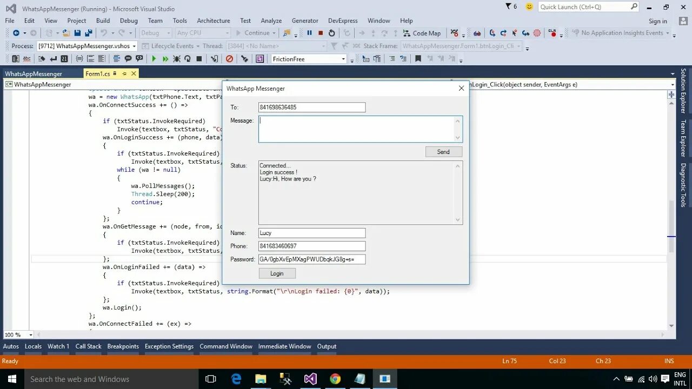Open the Diagnostic Tools side tab
692x389 pixels.
[x=683, y=185]
